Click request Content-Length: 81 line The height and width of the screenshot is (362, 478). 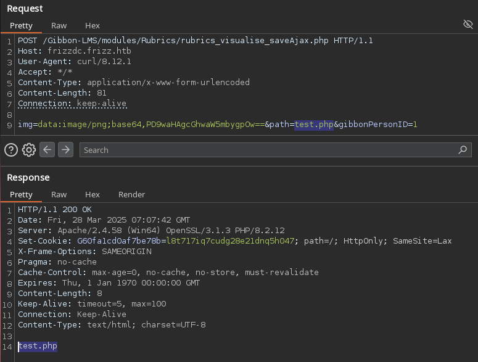[x=62, y=93]
